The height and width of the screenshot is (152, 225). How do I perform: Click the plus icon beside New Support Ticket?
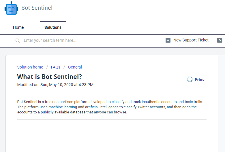(x=168, y=40)
